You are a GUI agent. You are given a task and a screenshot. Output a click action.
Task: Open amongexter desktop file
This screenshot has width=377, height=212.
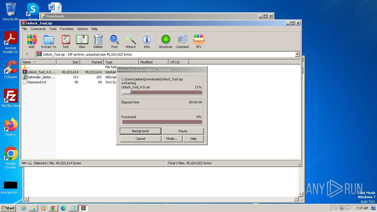[x=11, y=188]
